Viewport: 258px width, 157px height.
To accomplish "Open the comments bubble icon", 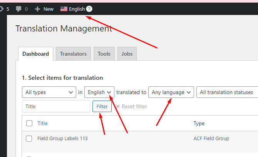I will (18, 9).
